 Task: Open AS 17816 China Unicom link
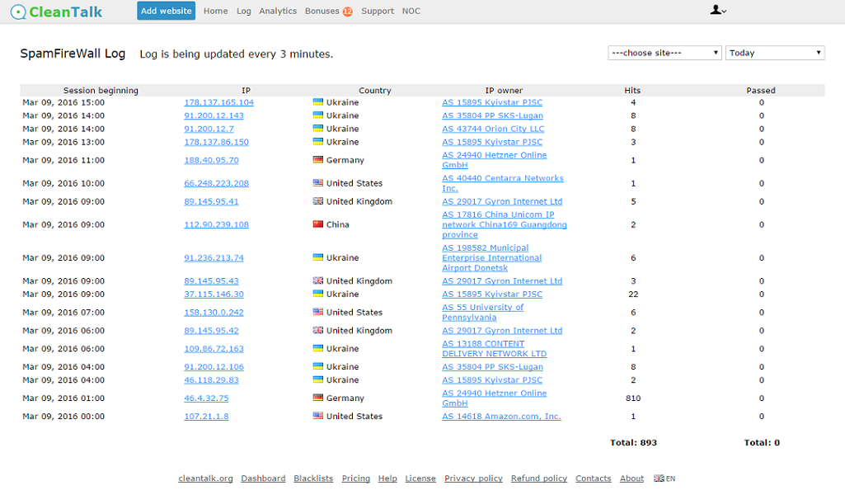[505, 225]
